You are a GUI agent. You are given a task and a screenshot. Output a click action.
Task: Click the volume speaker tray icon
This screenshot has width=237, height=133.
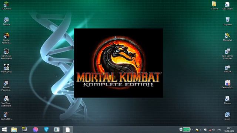click(214, 130)
